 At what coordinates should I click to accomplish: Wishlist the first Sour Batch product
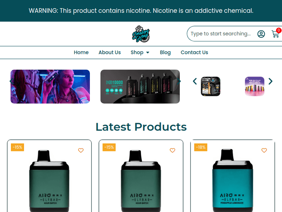81,151
